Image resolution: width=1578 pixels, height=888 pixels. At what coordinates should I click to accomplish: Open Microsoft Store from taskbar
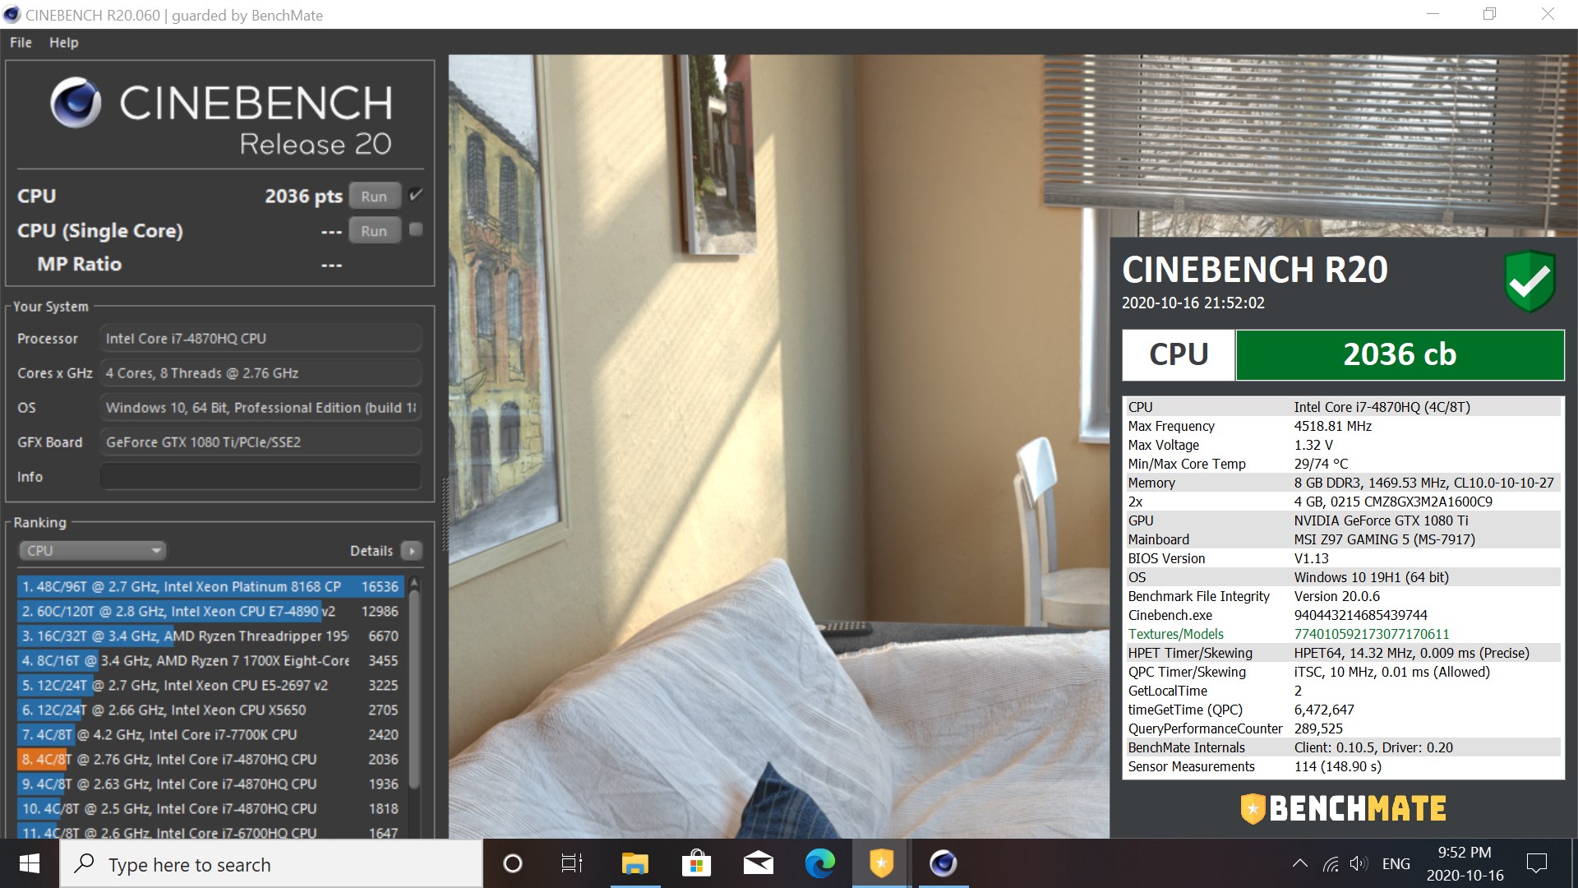coord(696,863)
